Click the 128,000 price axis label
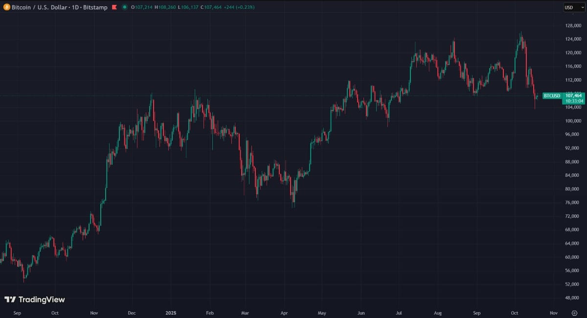 (x=573, y=25)
